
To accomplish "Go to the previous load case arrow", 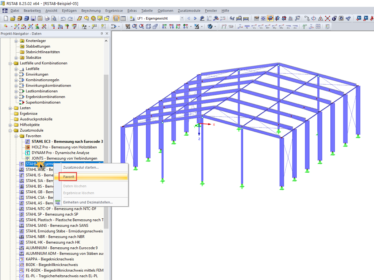I will tap(189, 18).
